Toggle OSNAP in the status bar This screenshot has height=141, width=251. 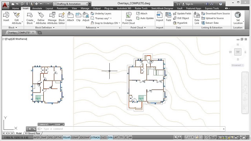click(x=75, y=137)
